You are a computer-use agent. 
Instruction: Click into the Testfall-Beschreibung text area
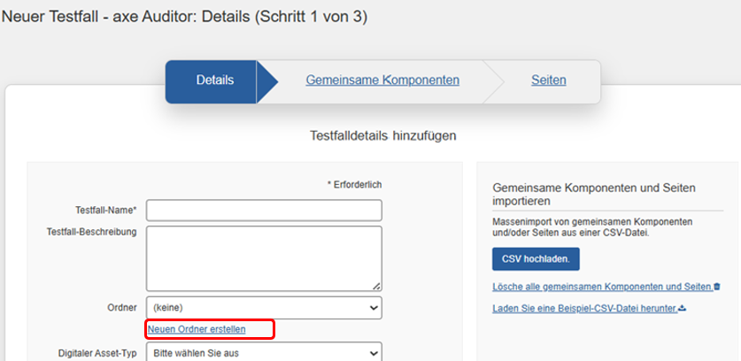click(x=264, y=257)
